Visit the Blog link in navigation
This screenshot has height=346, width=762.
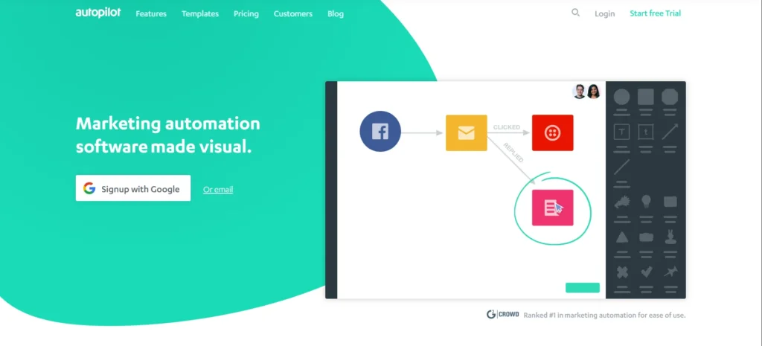click(336, 13)
